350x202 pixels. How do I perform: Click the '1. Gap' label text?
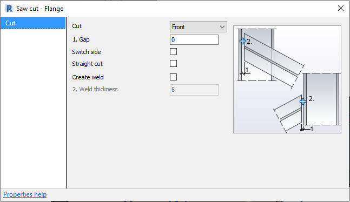[81, 39]
